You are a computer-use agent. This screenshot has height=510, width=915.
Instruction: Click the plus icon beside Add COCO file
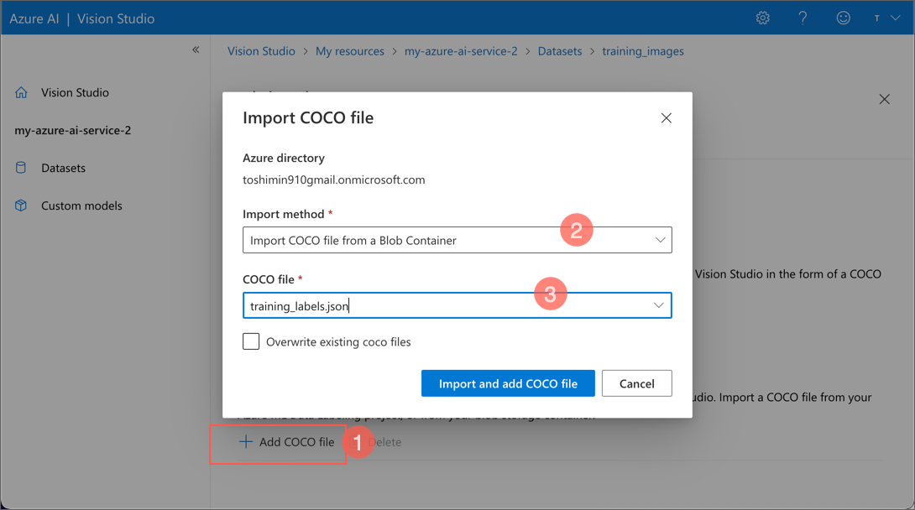pos(246,442)
